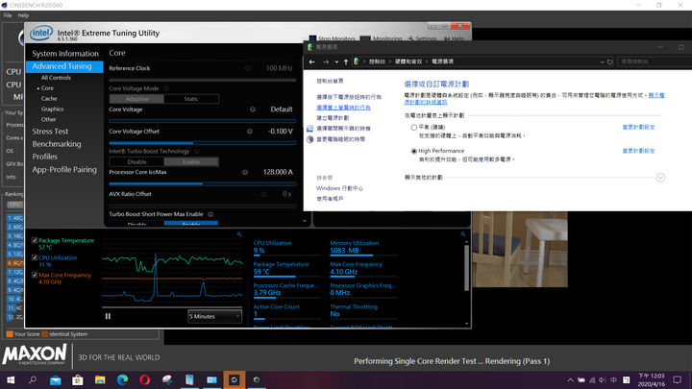Disable Intel Turbo Boost Technology

point(136,162)
